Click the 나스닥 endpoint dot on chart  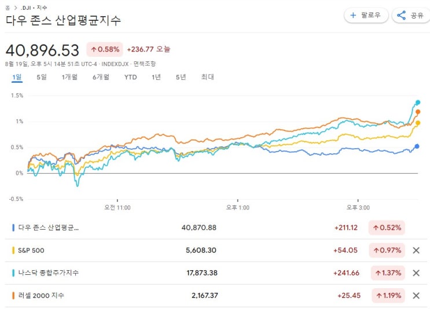click(x=417, y=102)
